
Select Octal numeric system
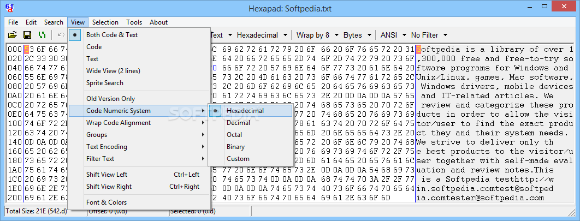click(x=251, y=135)
